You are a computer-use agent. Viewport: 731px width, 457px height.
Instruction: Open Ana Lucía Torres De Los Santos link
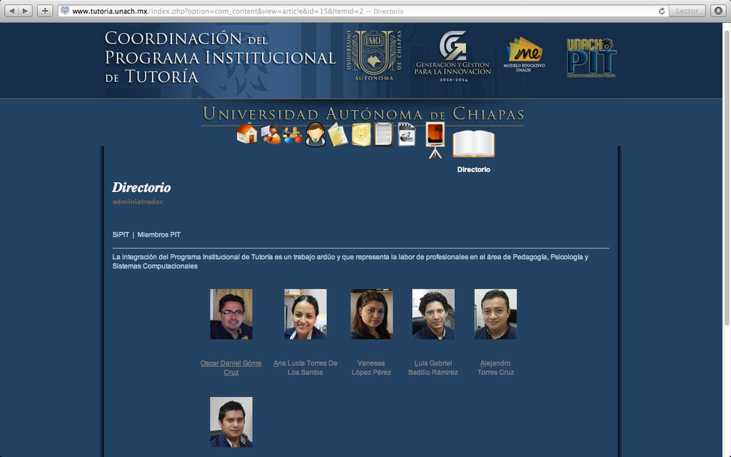pos(306,368)
